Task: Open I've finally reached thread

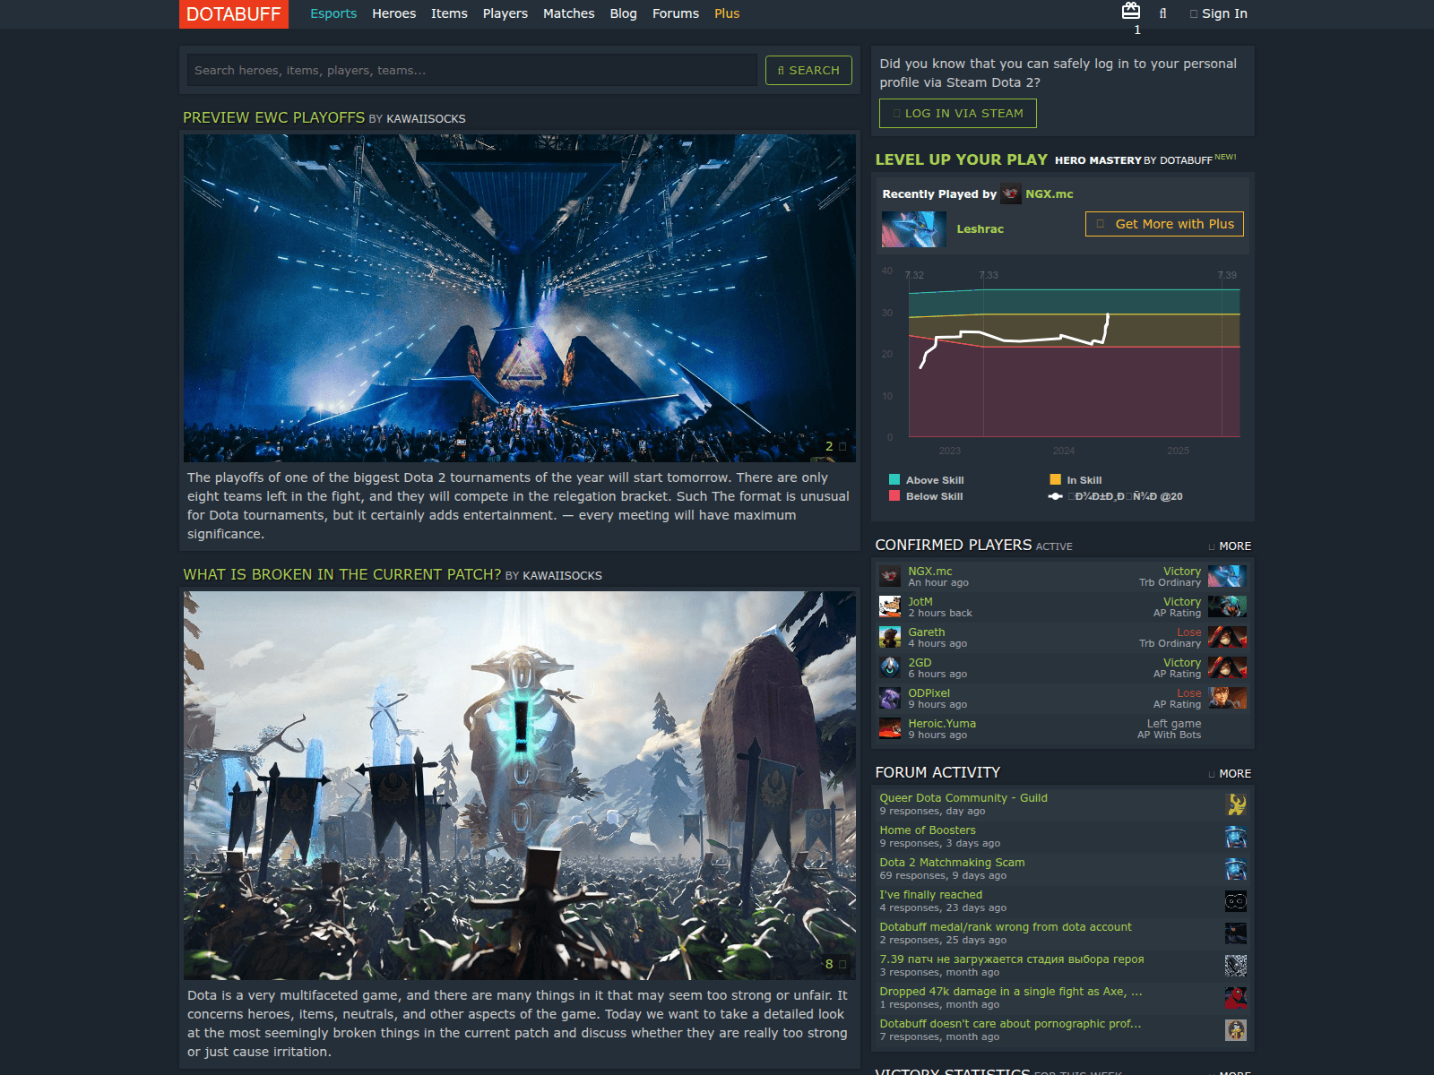Action: pos(931,894)
